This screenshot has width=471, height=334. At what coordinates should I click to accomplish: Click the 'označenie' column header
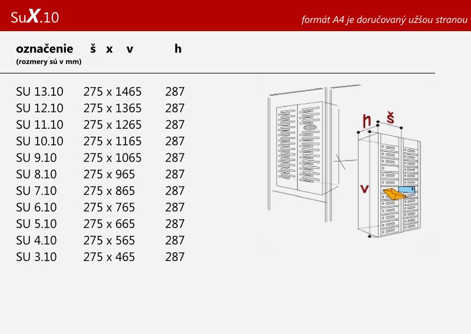pyautogui.click(x=45, y=49)
